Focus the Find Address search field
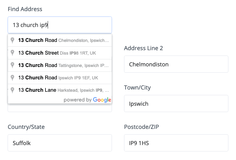The image size is (236, 160). point(60,25)
